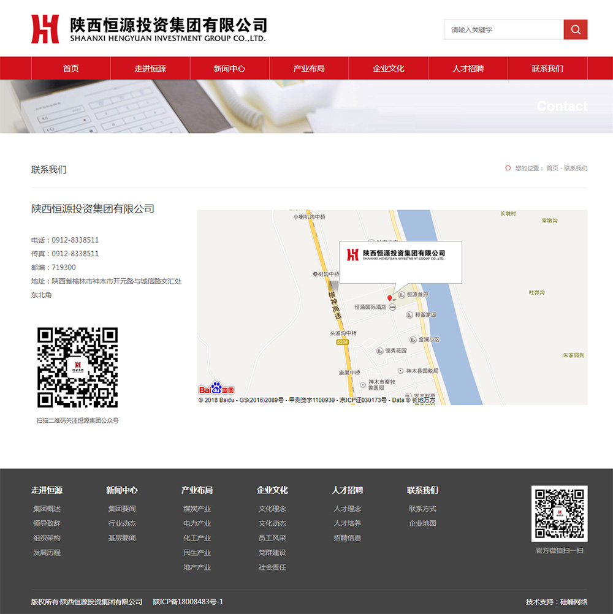Viewport: 613px width, 614px height.
Task: Open 首页 in the navigation bar
Action: pos(71,69)
